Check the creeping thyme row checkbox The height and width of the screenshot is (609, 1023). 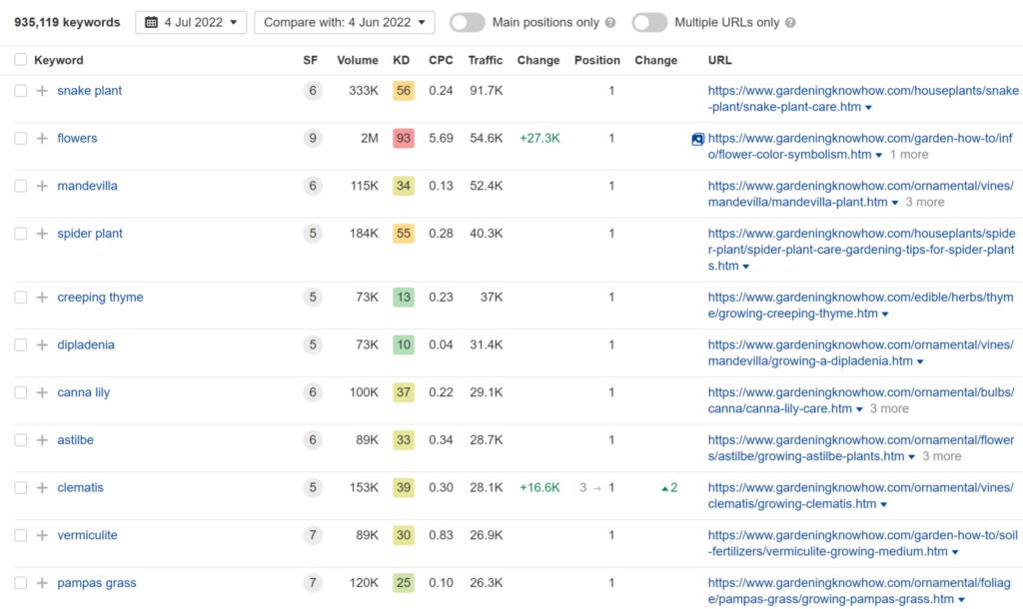click(x=21, y=298)
